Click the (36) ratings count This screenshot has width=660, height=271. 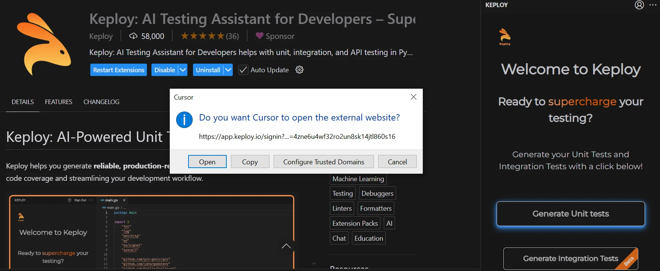pos(232,36)
